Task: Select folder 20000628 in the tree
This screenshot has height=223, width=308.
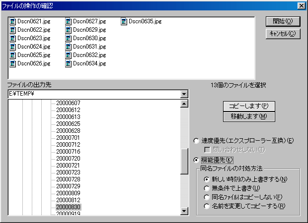Action: pyautogui.click(x=68, y=131)
